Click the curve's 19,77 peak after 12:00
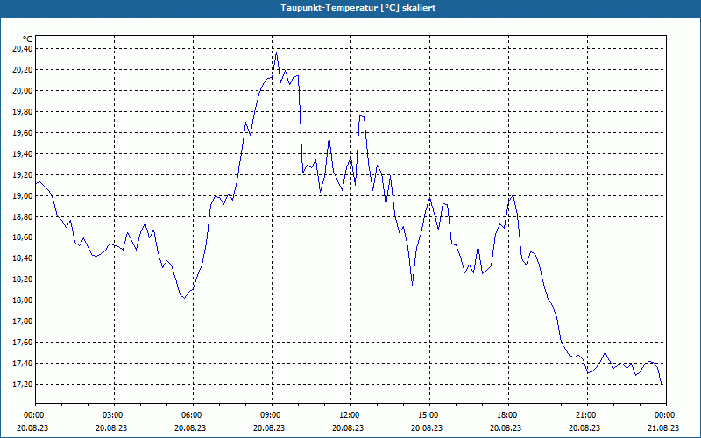 point(362,116)
